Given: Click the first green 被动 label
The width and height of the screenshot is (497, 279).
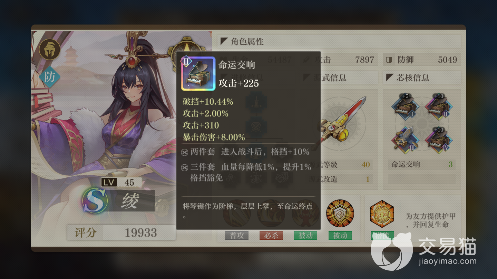Looking at the screenshot, I should click(x=306, y=236).
